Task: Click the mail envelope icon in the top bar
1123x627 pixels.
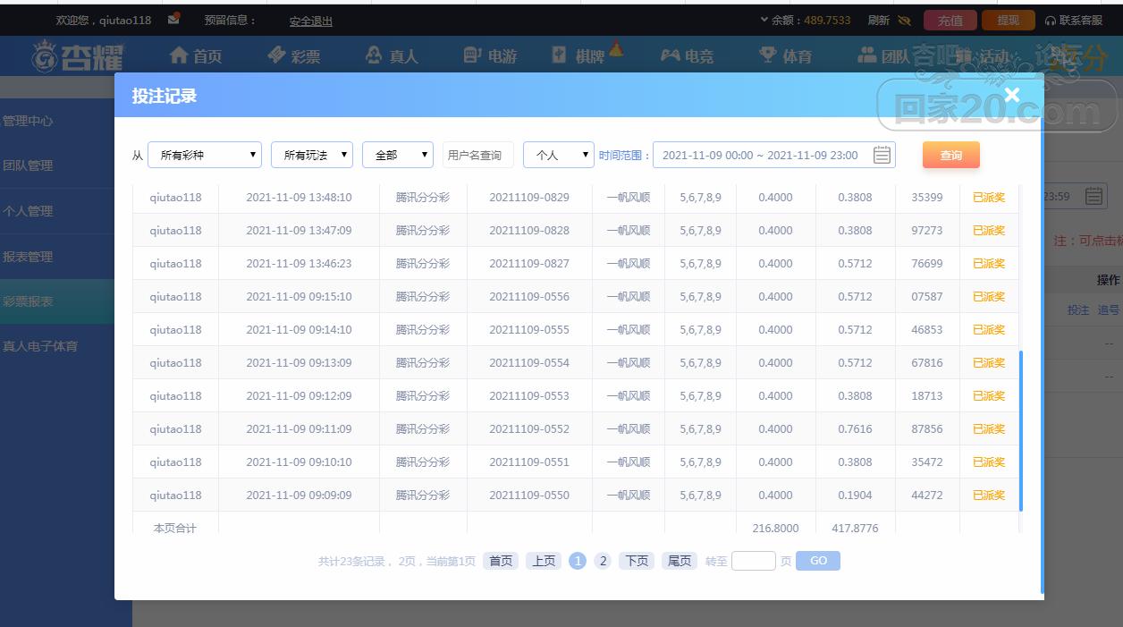Action: click(173, 20)
